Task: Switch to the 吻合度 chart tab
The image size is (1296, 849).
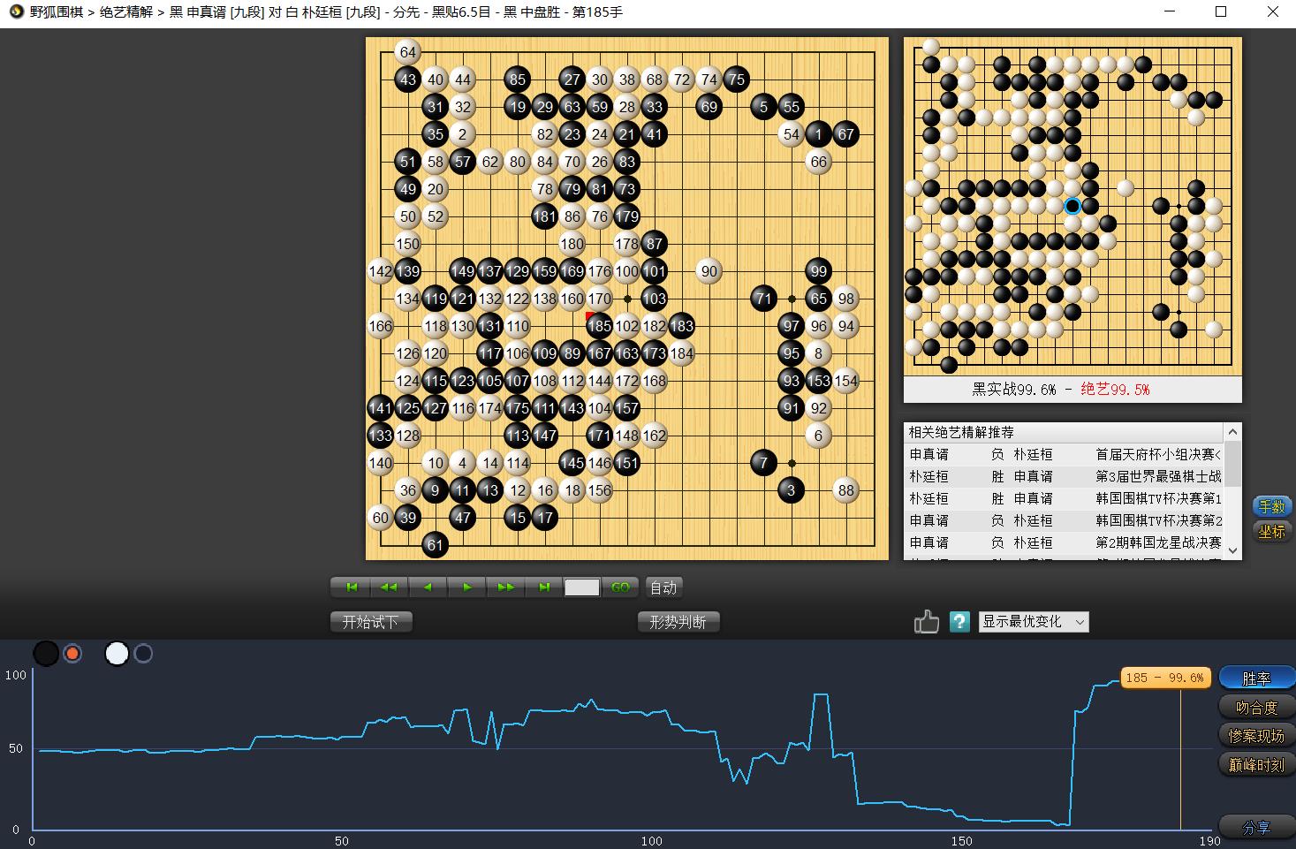Action: tap(1256, 707)
